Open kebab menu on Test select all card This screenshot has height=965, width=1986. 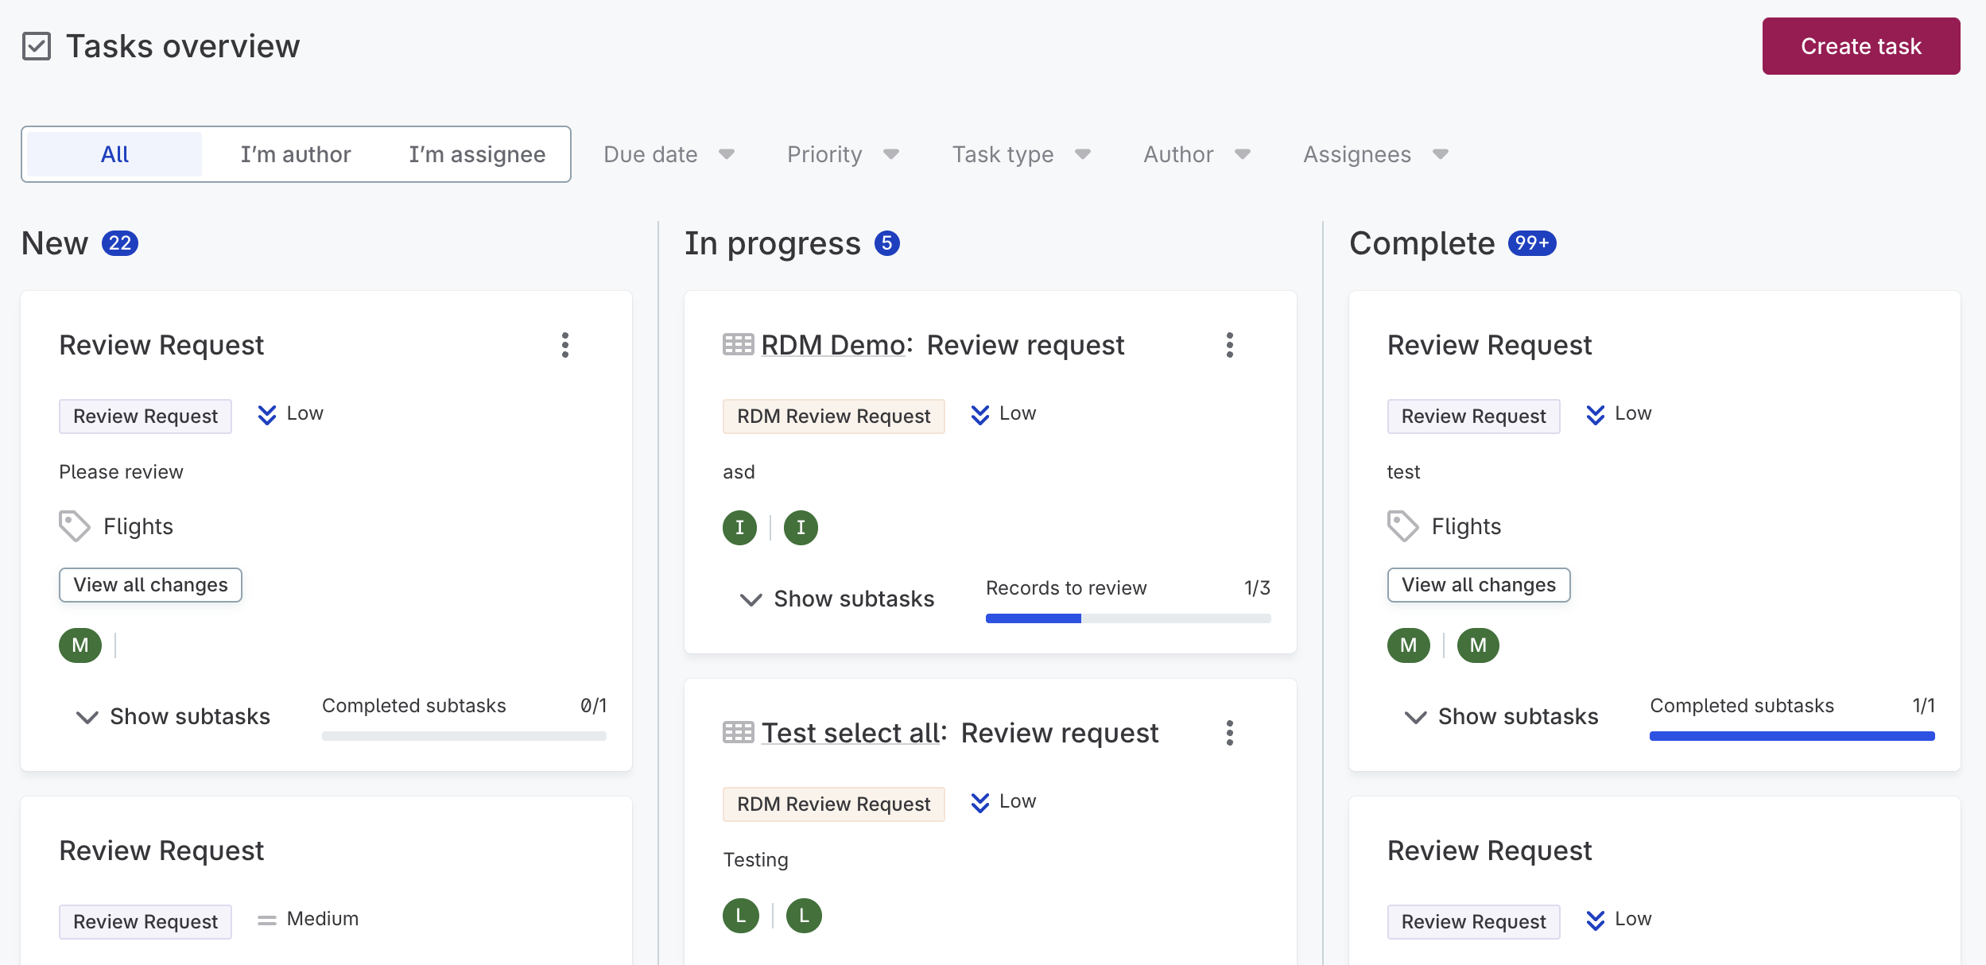(1229, 733)
